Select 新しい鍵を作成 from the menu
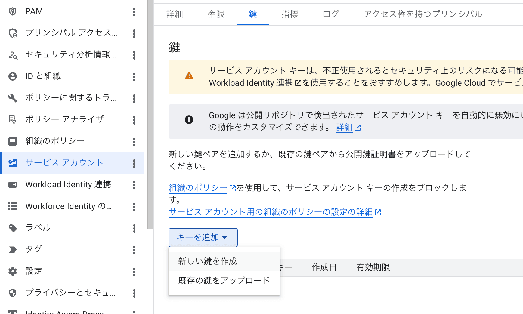The width and height of the screenshot is (523, 314). click(224, 261)
